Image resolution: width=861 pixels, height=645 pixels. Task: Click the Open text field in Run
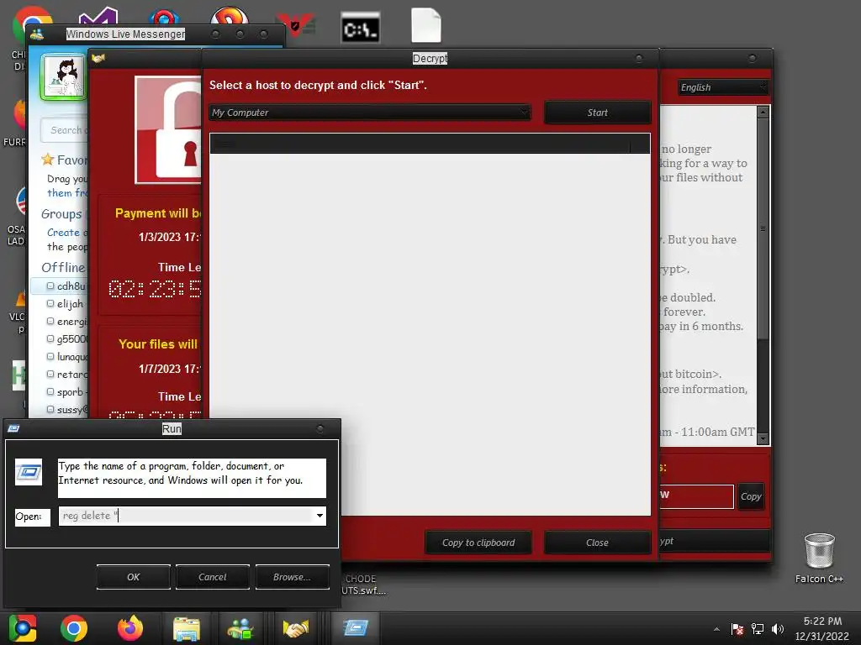pyautogui.click(x=186, y=516)
